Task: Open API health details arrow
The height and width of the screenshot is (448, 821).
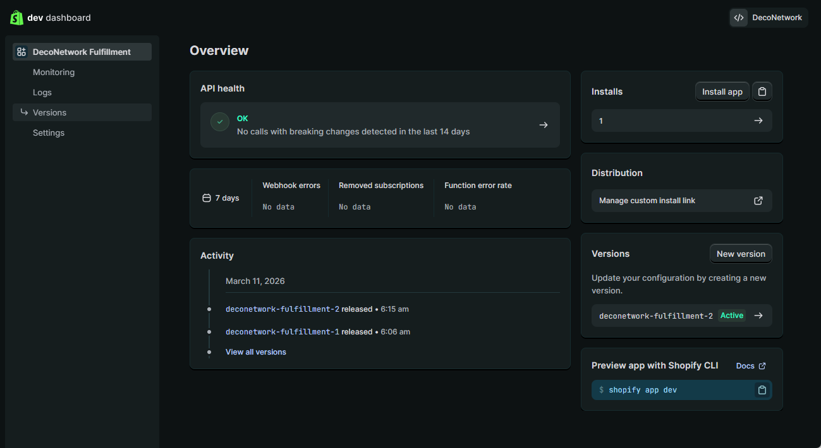Action: (x=544, y=125)
